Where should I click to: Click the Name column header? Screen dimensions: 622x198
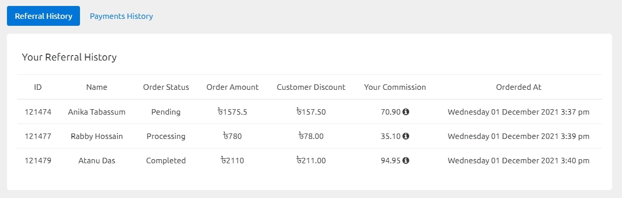(97, 87)
